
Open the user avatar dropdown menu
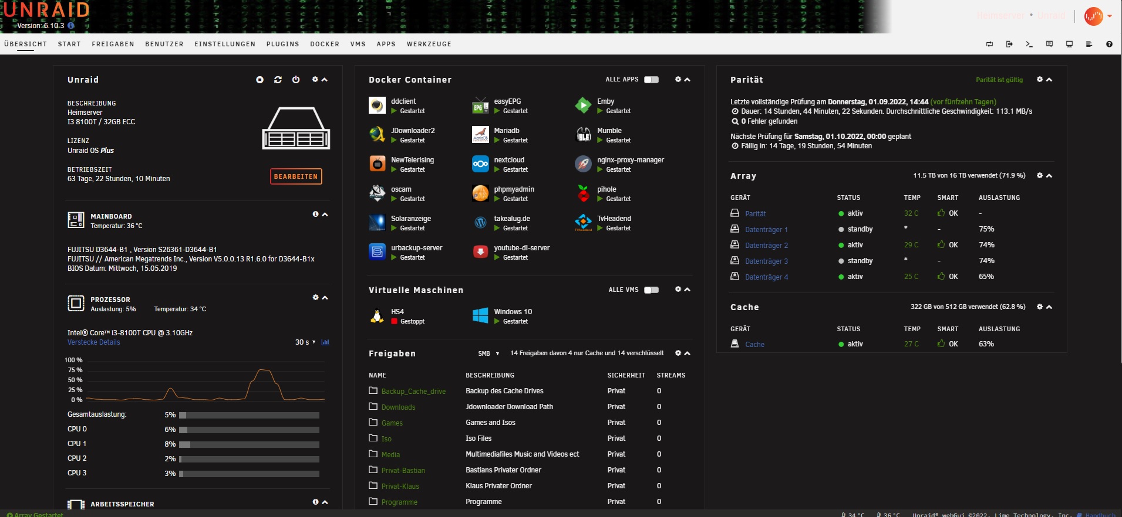1098,16
